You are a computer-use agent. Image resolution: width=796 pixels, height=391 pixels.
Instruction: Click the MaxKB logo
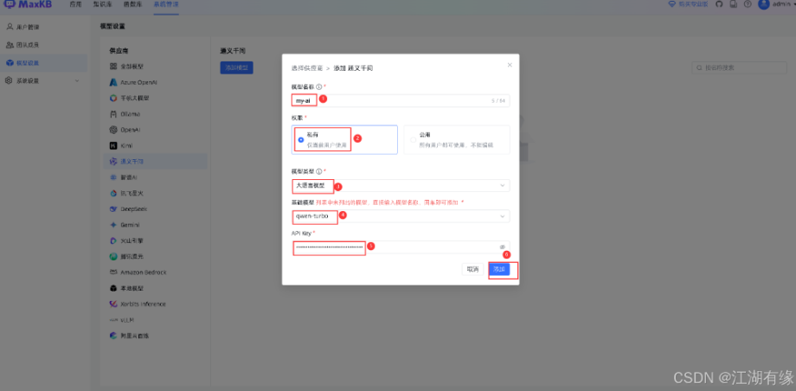pyautogui.click(x=29, y=4)
